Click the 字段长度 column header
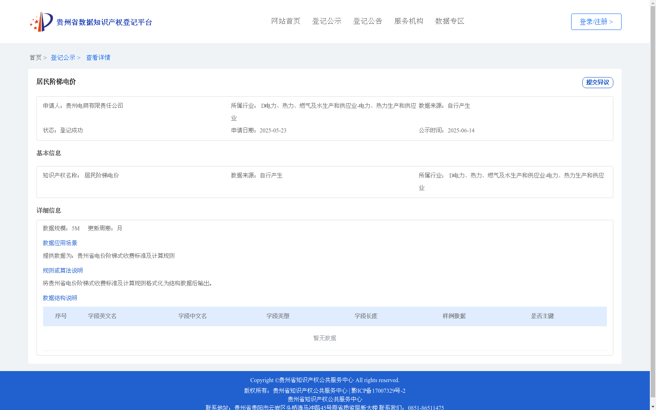This screenshot has width=656, height=410. pos(366,316)
